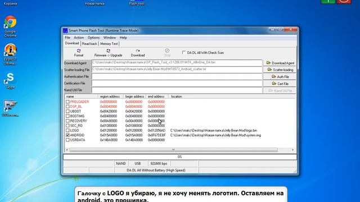Enable DA DL All With Check Sum

(184, 52)
